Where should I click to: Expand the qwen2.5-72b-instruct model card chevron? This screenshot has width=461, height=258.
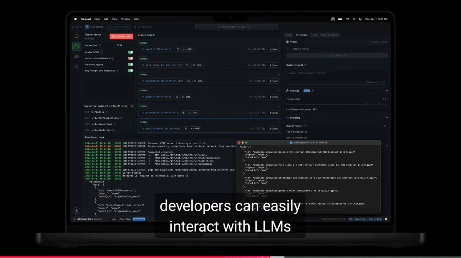coord(278,43)
